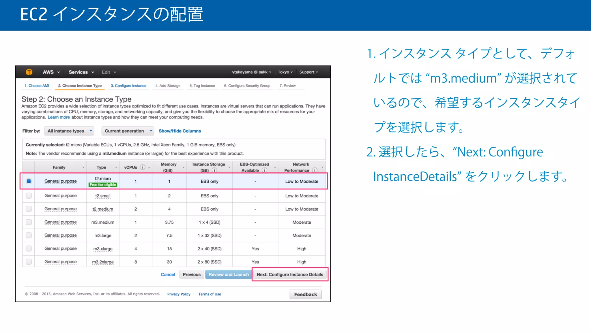Click Yes in the m3.xlarge row

[255, 248]
